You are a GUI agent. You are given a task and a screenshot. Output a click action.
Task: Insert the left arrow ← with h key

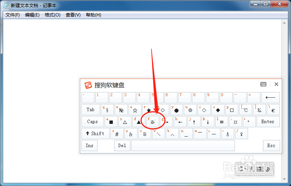pos(180,122)
